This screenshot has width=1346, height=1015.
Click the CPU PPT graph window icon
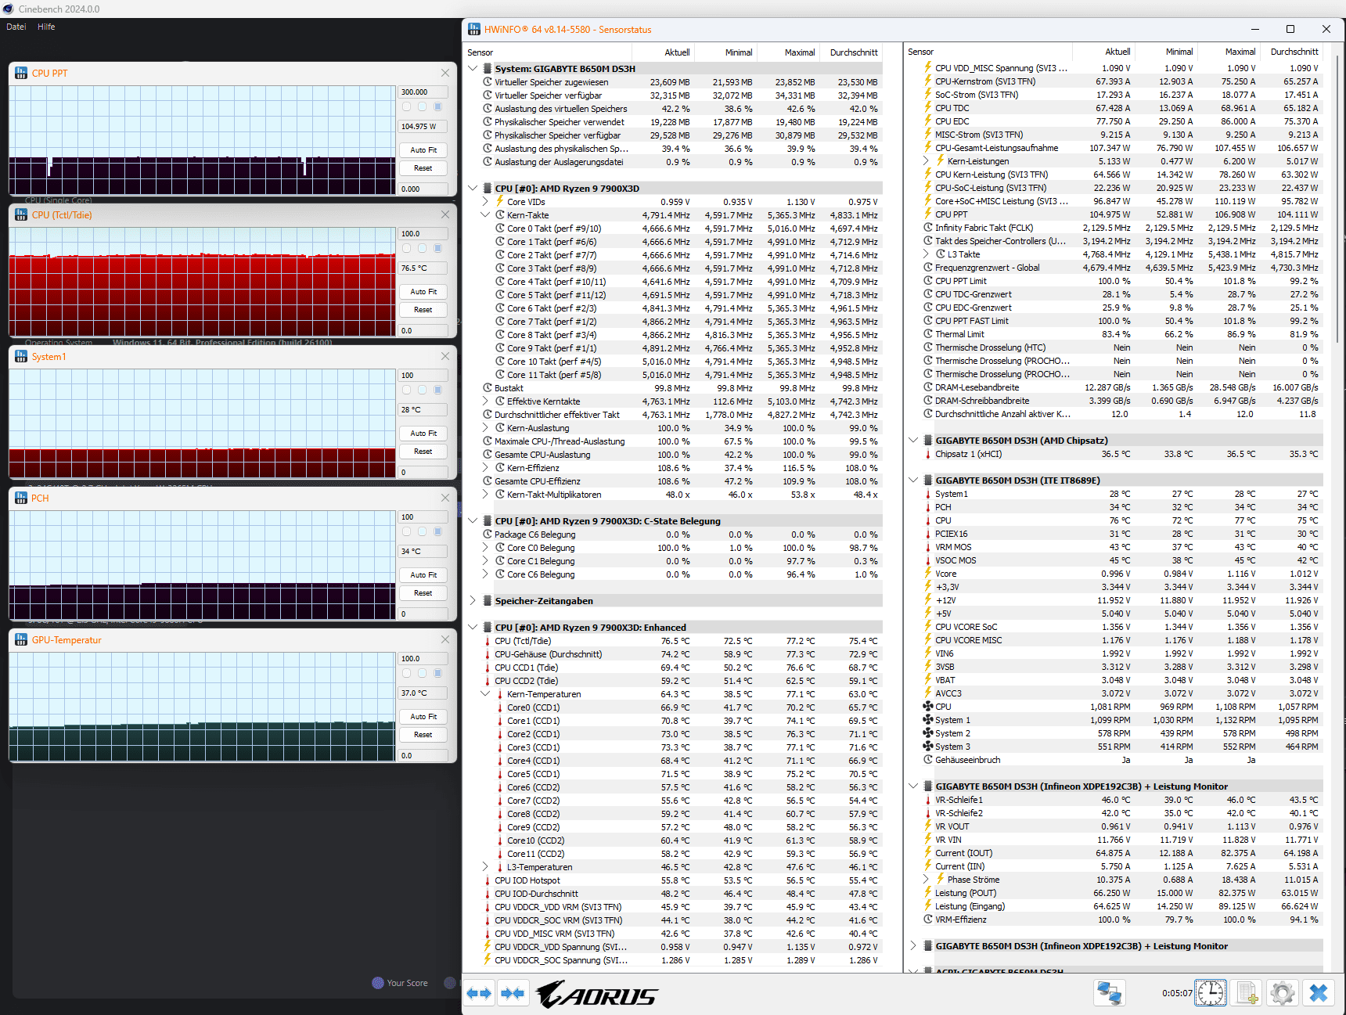(21, 73)
